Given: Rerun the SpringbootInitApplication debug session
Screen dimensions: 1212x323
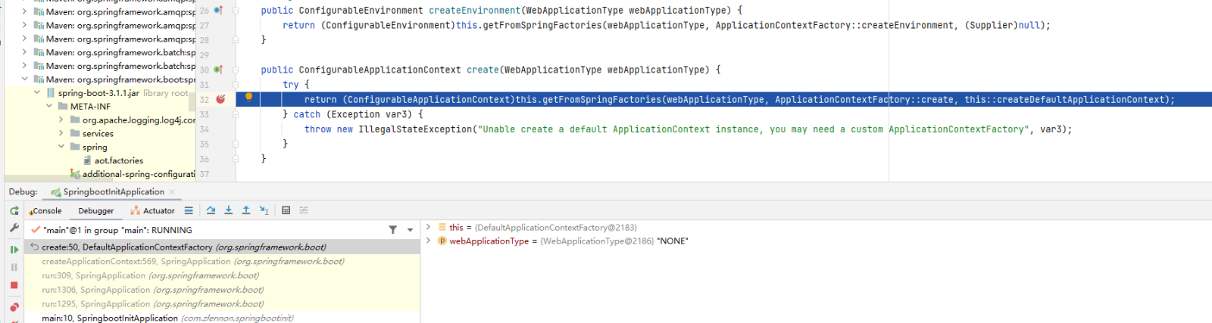Looking at the screenshot, I should tap(14, 211).
